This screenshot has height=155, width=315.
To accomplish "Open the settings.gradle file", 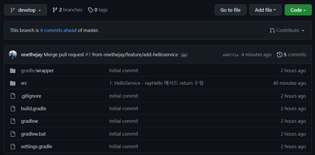I will pyautogui.click(x=36, y=146).
